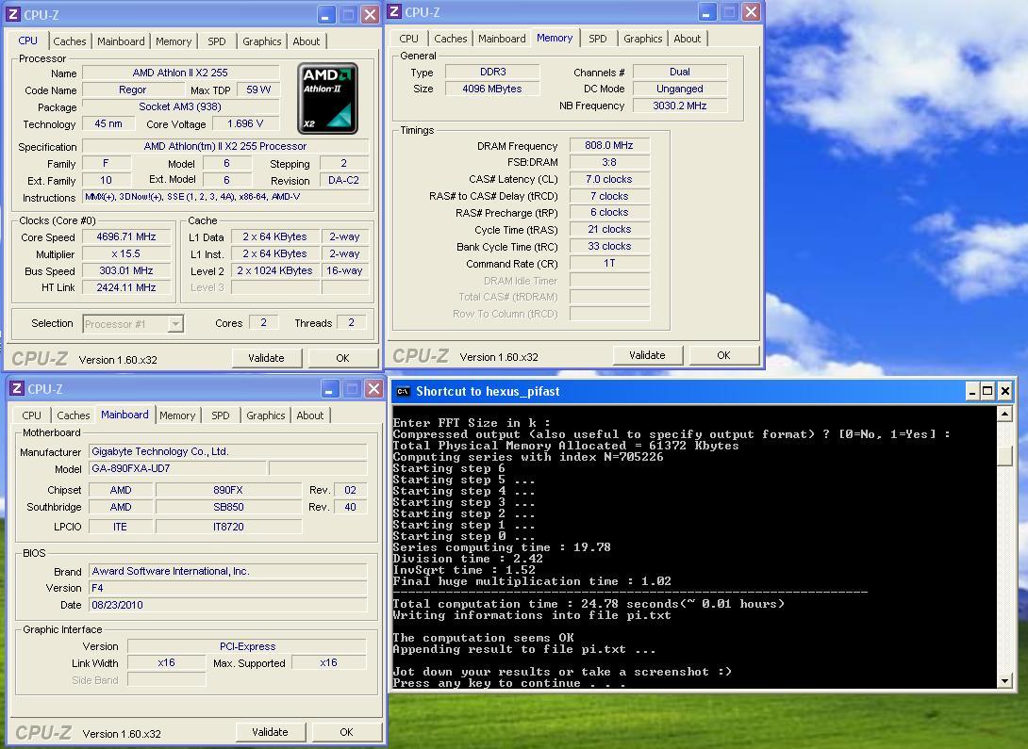Select BIOS Brand Award Software International
Viewport: 1028px width, 749px height.
tap(227, 571)
